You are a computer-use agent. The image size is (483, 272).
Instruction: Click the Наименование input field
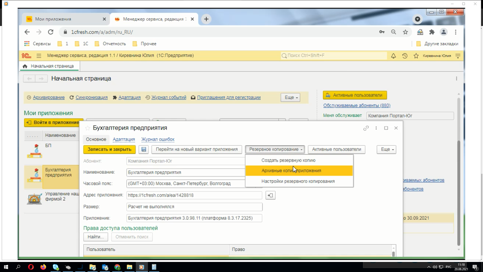point(186,172)
